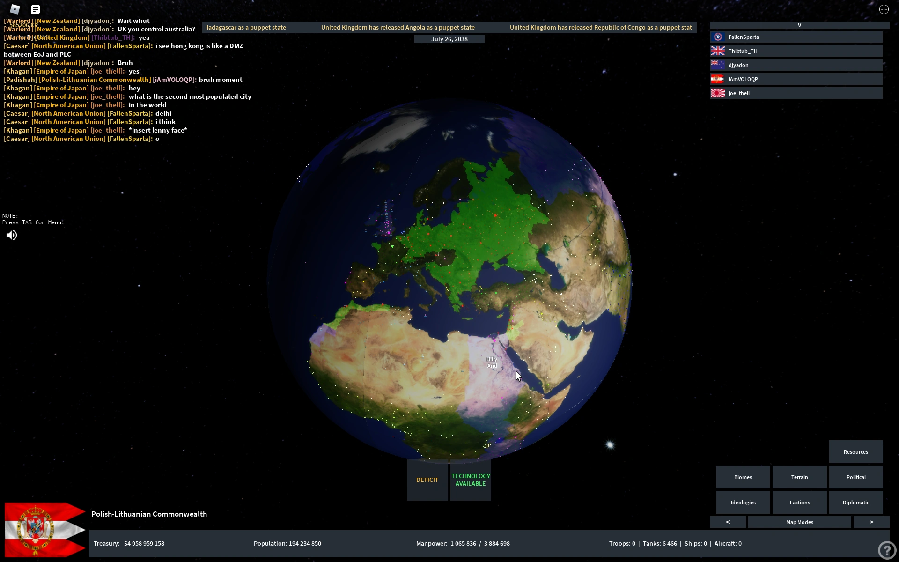Screen dimensions: 899x562
Task: Mute the game sound speaker icon
Action: point(12,235)
